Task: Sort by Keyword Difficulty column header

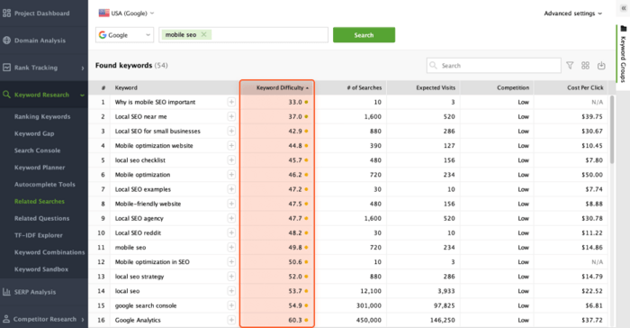Action: 280,87
